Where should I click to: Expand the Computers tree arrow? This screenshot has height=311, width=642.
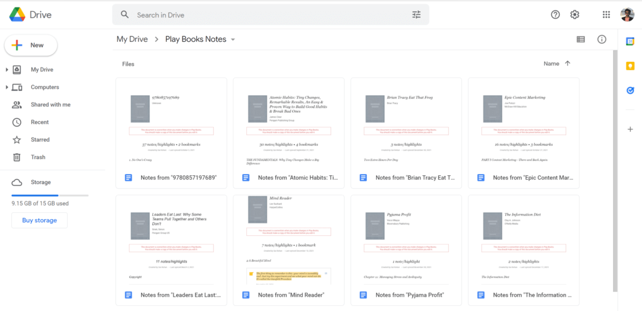[x=6, y=88]
